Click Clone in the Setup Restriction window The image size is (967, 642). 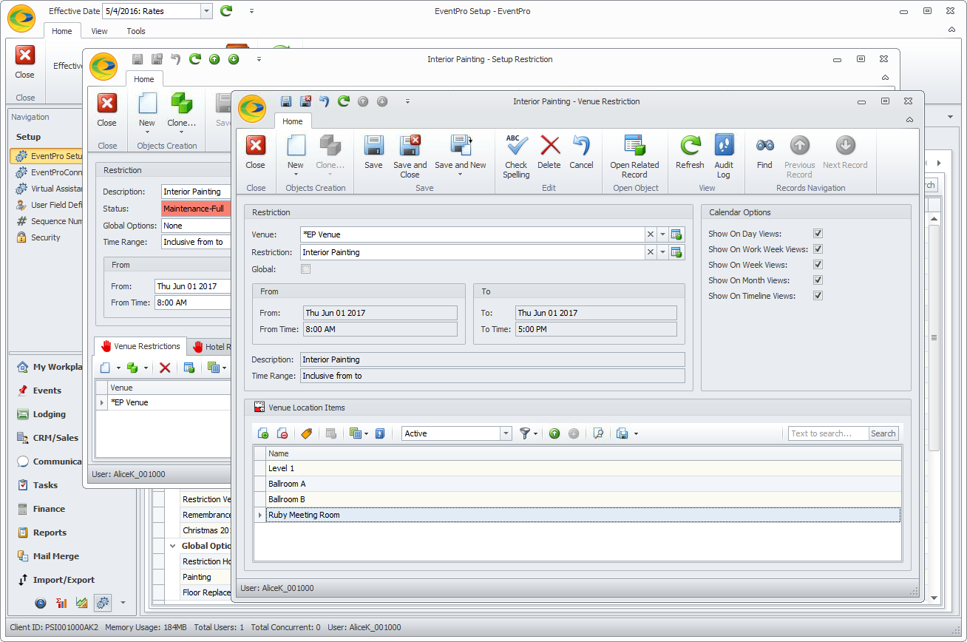point(182,111)
